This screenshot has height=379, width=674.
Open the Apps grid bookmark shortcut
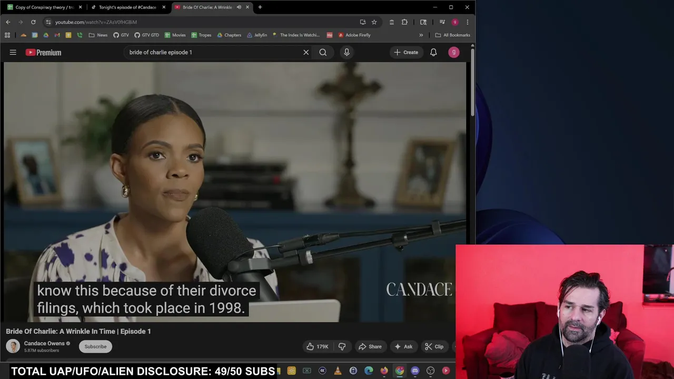(7, 35)
